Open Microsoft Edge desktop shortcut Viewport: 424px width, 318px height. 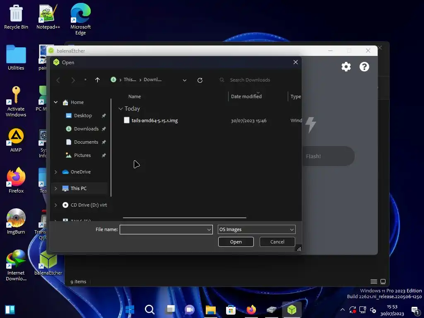(81, 19)
